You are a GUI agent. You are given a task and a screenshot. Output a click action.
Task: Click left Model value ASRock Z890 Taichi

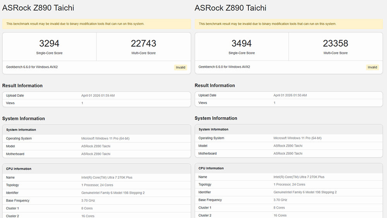[x=96, y=146]
